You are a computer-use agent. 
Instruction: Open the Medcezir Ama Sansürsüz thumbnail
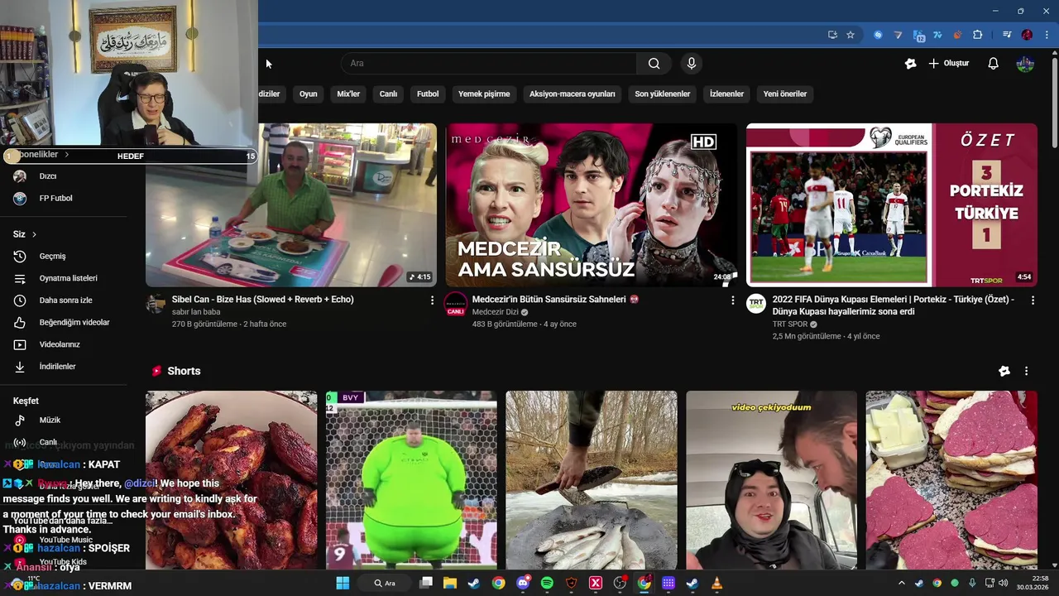tap(592, 205)
